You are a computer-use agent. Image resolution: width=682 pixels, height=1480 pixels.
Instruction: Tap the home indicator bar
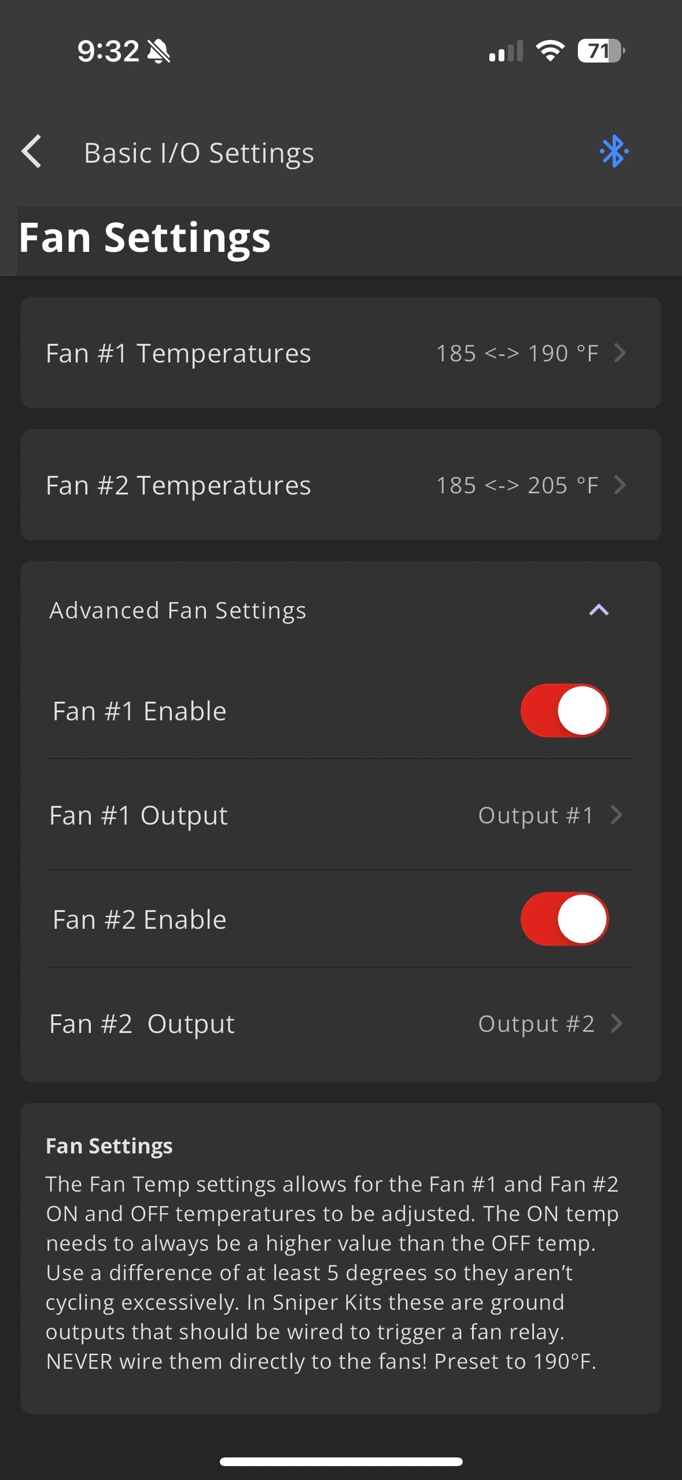341,1461
